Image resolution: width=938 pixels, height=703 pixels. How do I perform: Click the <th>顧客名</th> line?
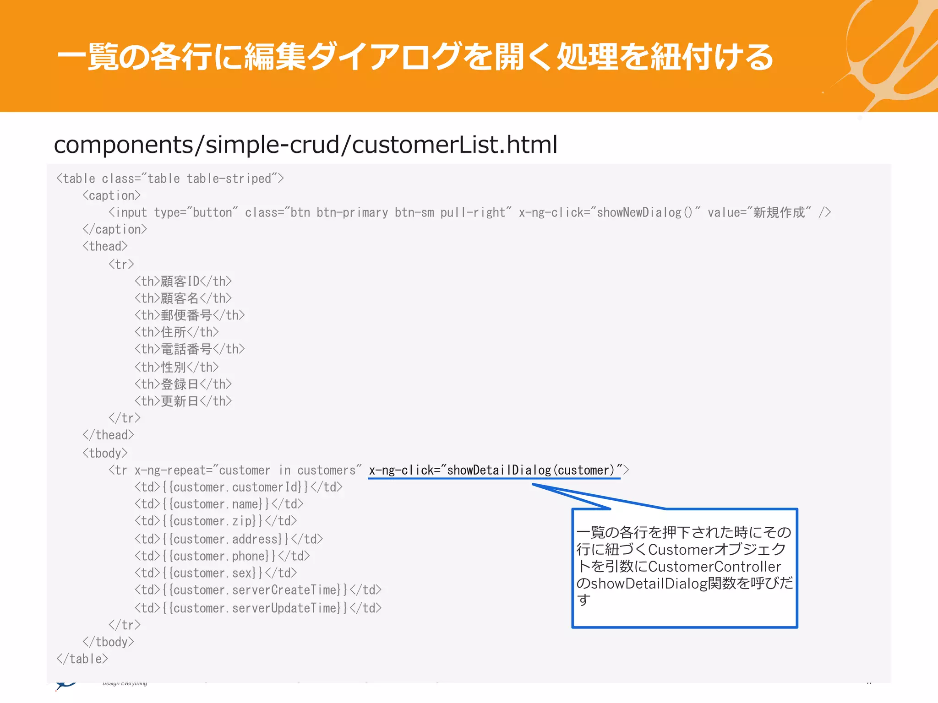183,298
